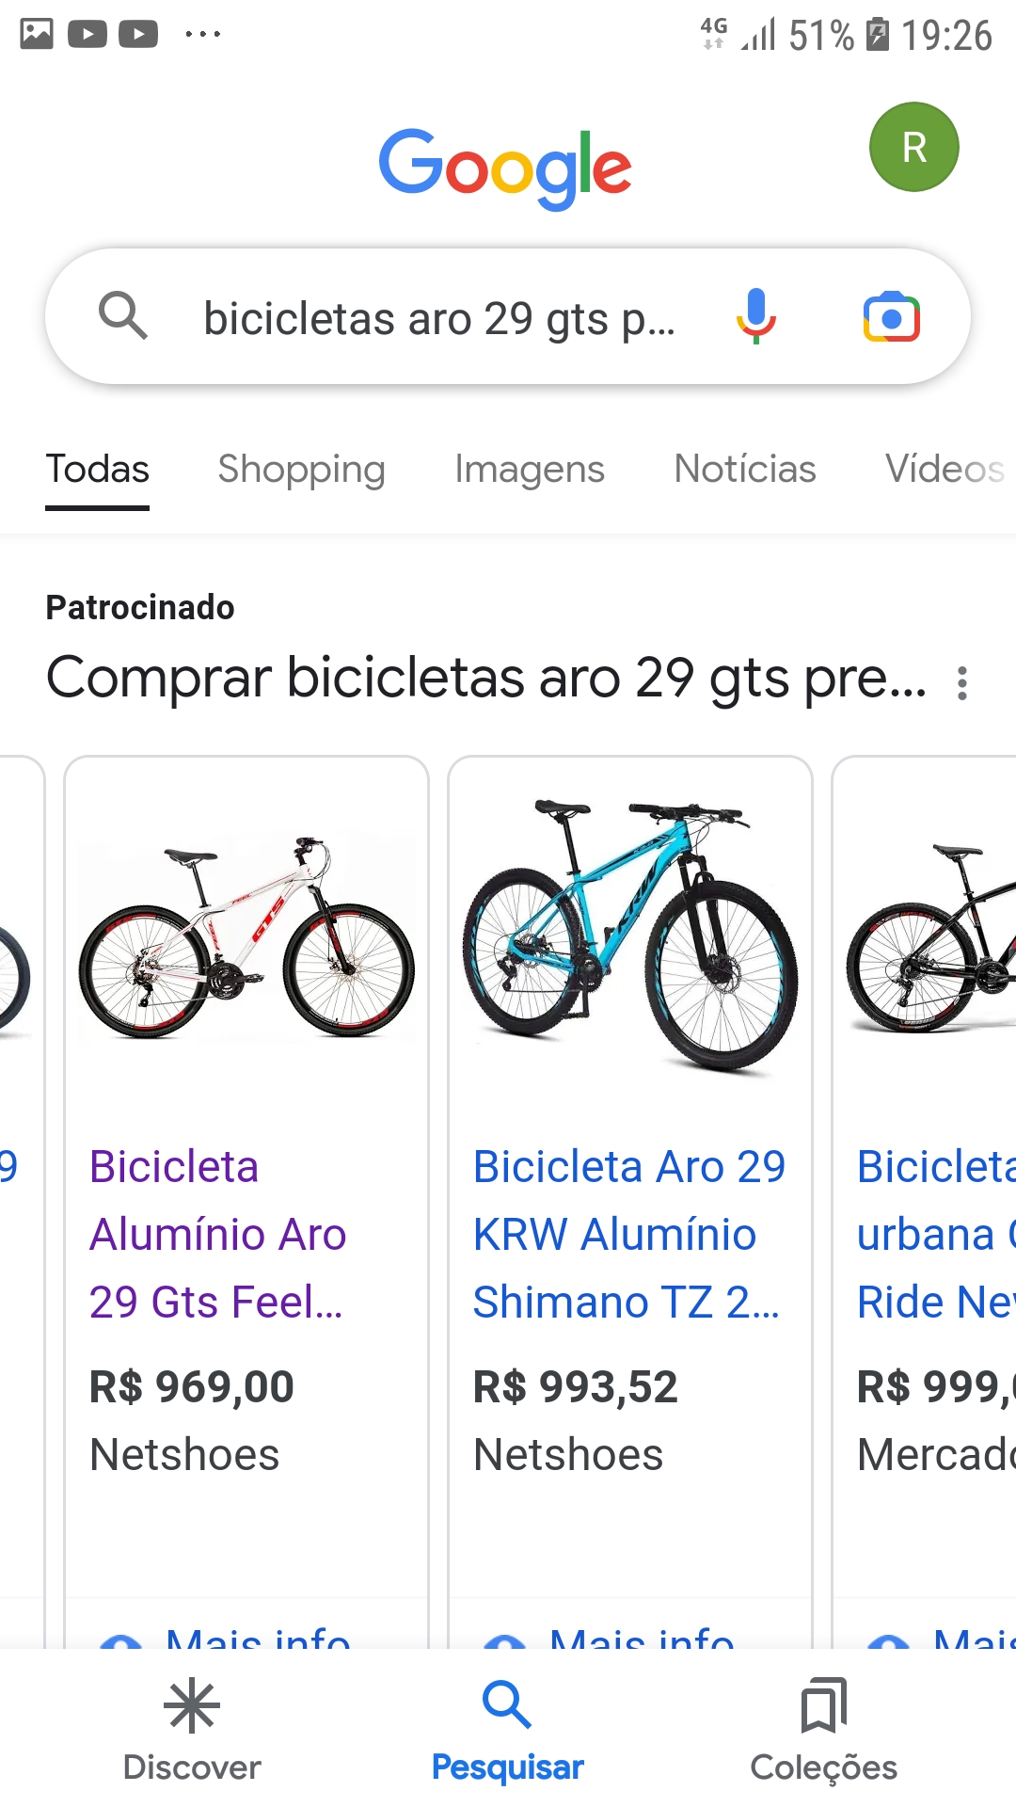Open Bicicleta Alumínio Aro 29 Gts listing
The width and height of the screenshot is (1016, 1807).
[x=217, y=1234]
